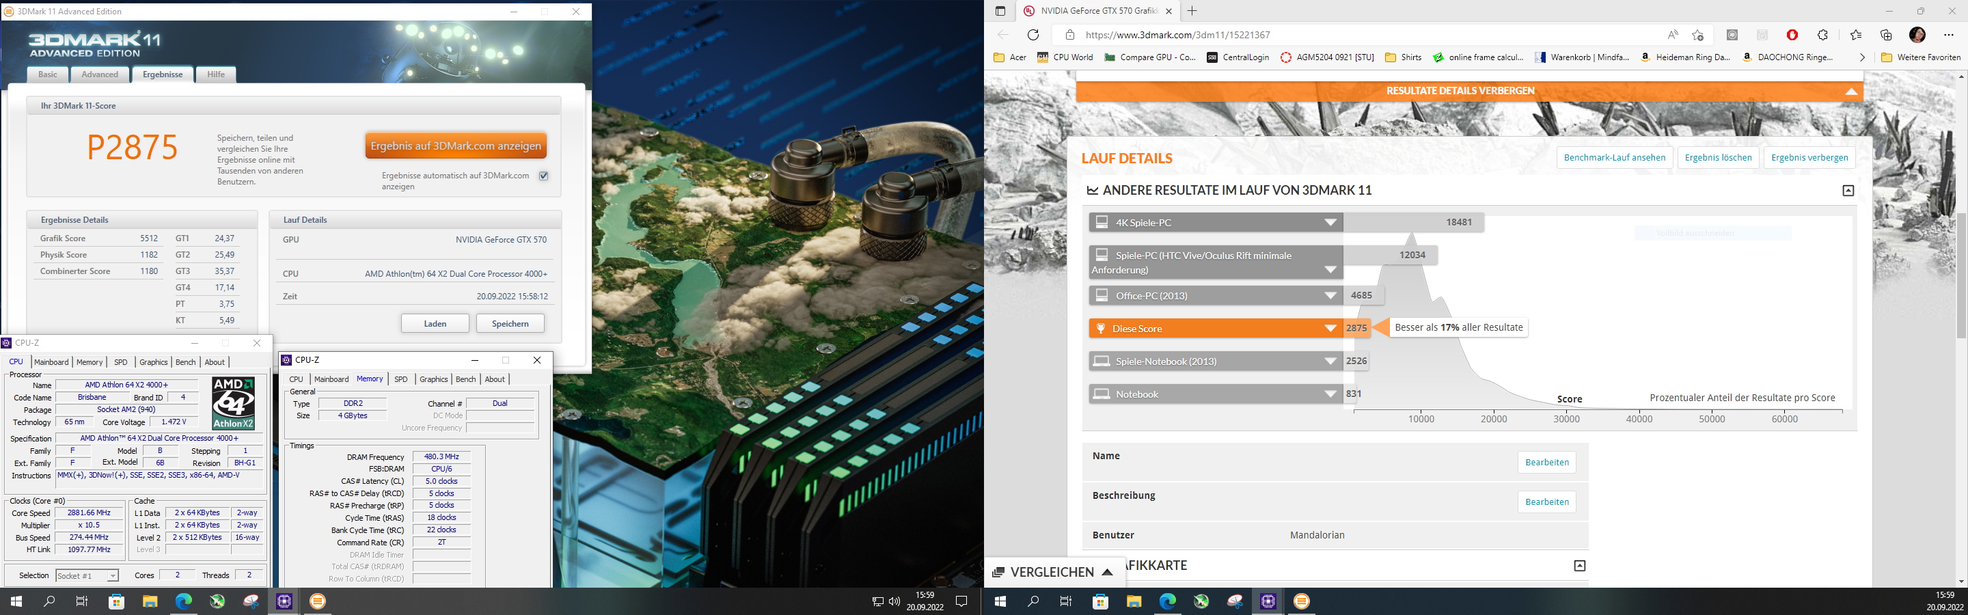Expand the Diese Score row

pos(1330,329)
